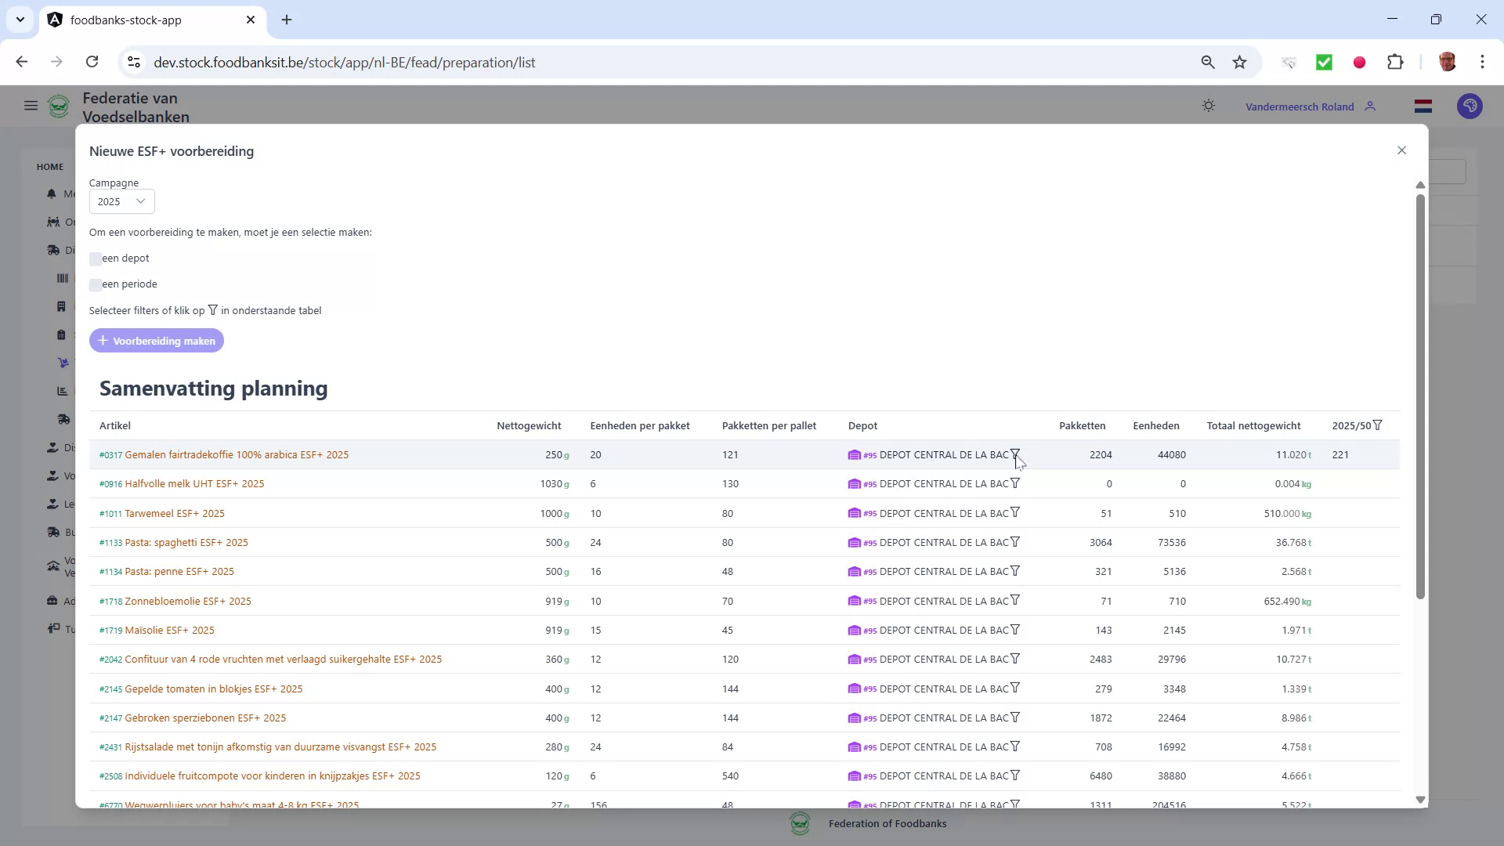Toggle light/dark theme with the sun icon
Image resolution: width=1504 pixels, height=846 pixels.
click(1209, 106)
